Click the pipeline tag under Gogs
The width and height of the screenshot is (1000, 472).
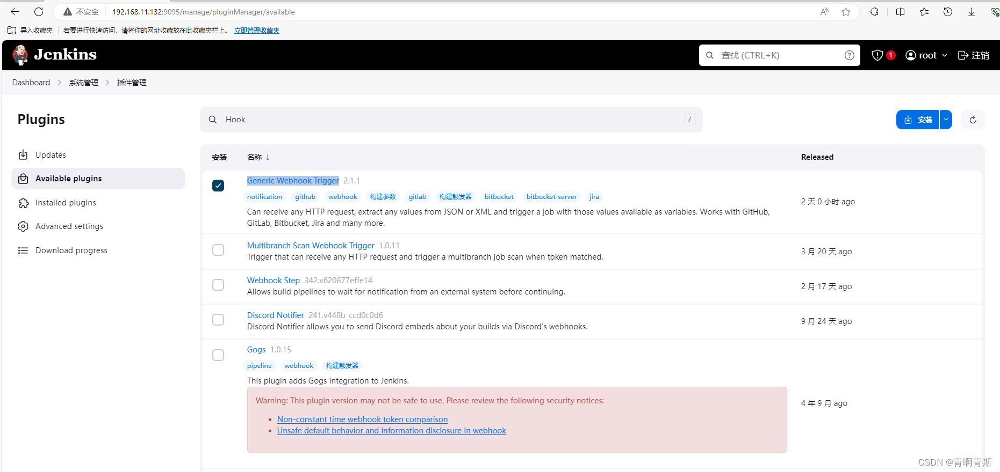[x=260, y=366]
